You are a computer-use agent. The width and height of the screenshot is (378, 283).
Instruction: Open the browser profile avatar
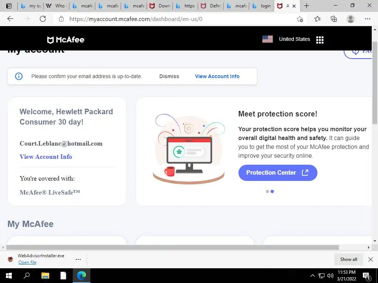point(351,19)
